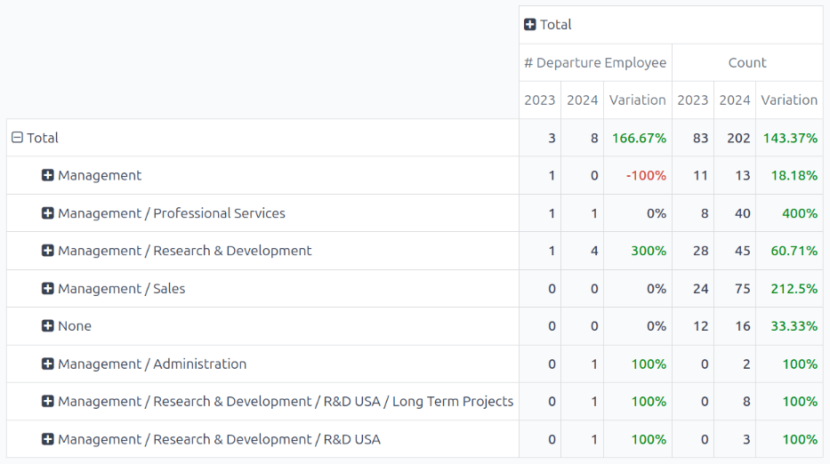Select the 166.67% Total variation cell
This screenshot has width=830, height=464.
point(639,138)
